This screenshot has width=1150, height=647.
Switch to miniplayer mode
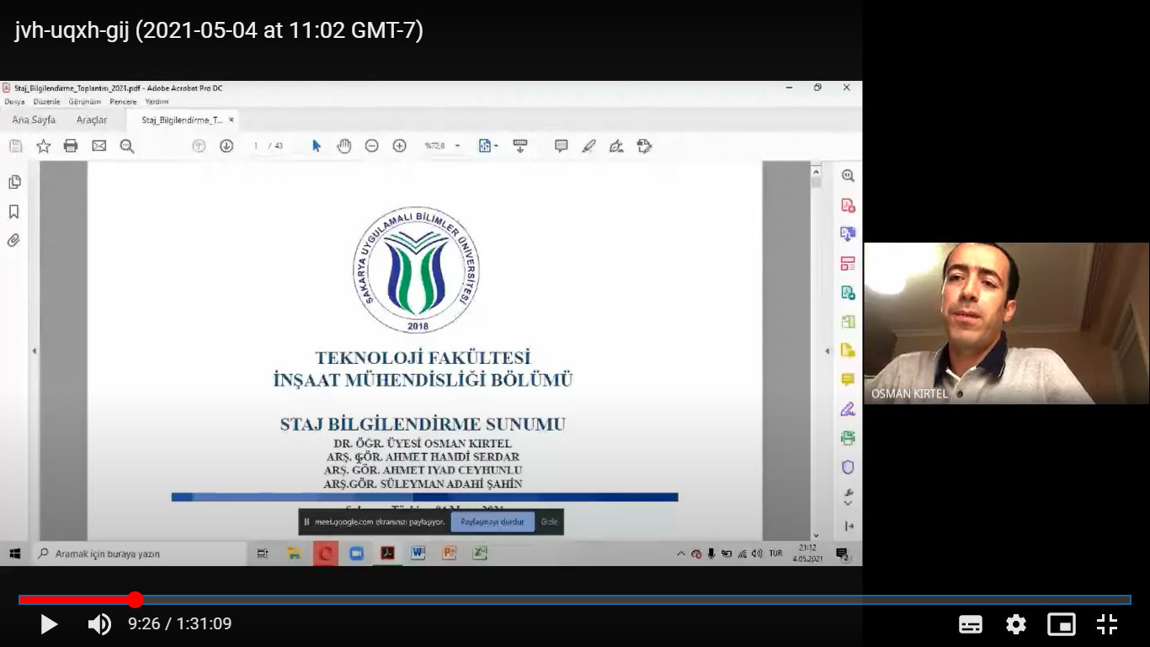click(1062, 624)
